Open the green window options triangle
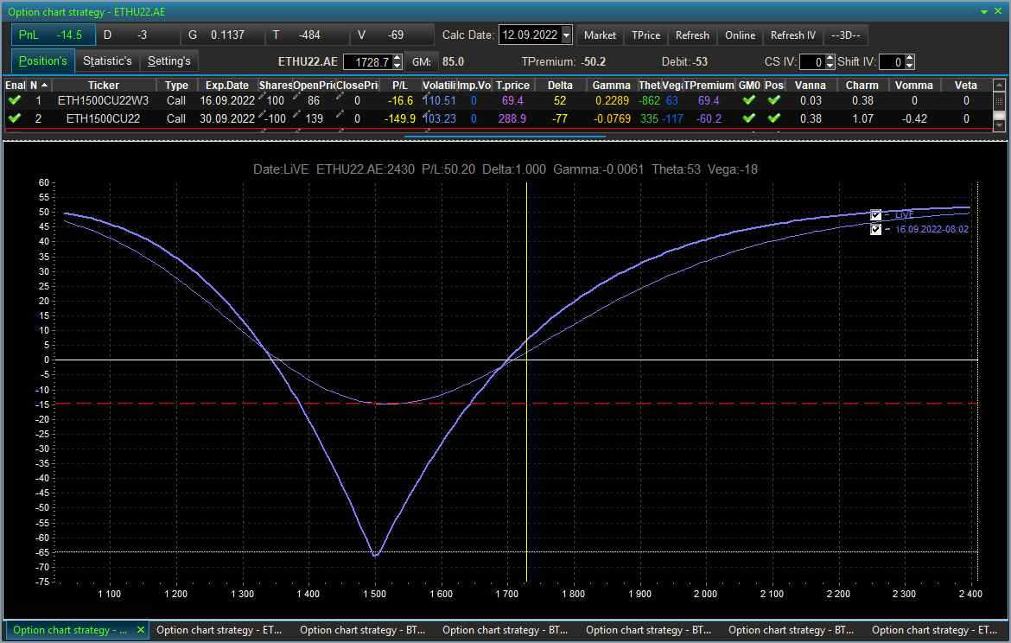The image size is (1011, 643). click(x=984, y=11)
